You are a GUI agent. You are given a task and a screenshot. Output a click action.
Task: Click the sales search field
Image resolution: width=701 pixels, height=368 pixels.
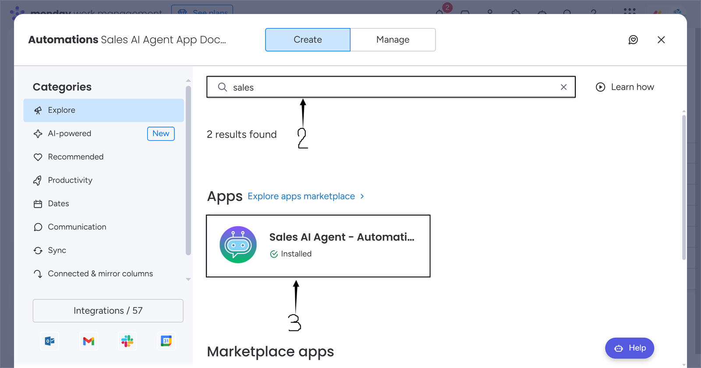391,87
